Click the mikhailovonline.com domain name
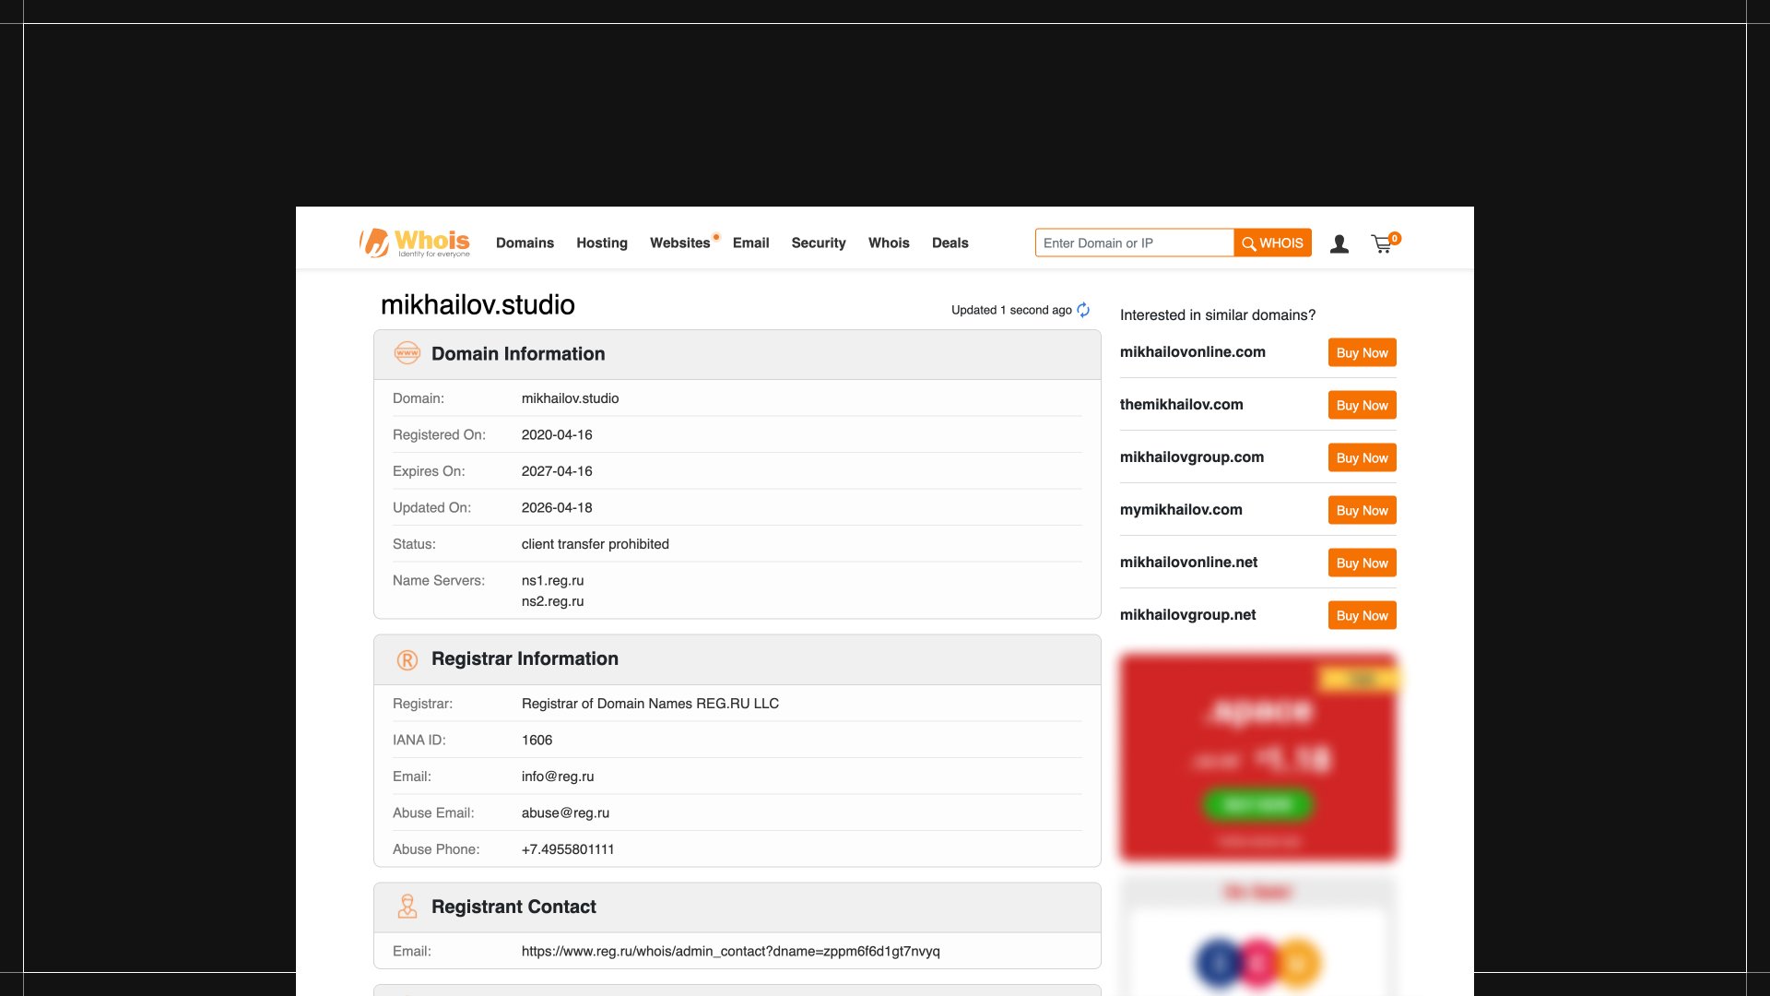Viewport: 1770px width, 996px height. pyautogui.click(x=1193, y=352)
